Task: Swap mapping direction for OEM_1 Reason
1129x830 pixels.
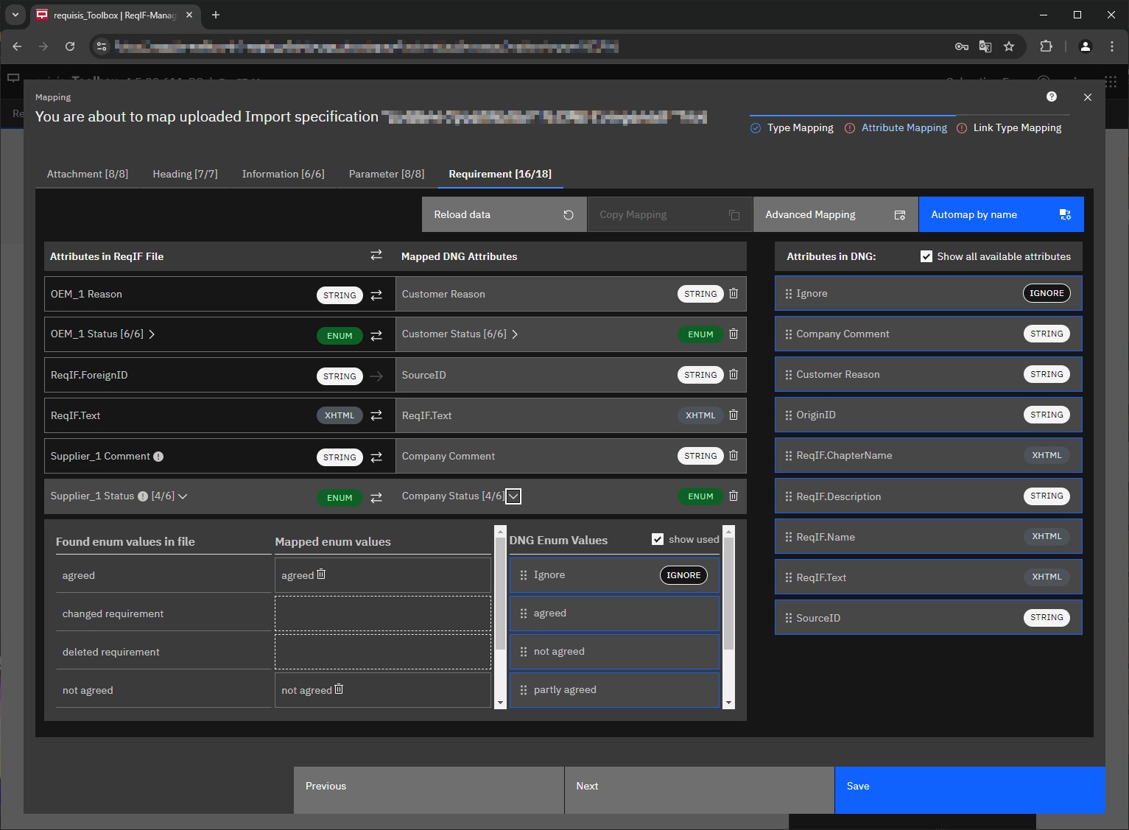Action: coord(376,293)
